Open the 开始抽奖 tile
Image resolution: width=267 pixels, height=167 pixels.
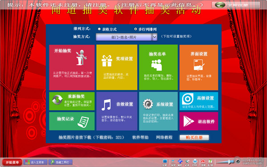coord(72,68)
